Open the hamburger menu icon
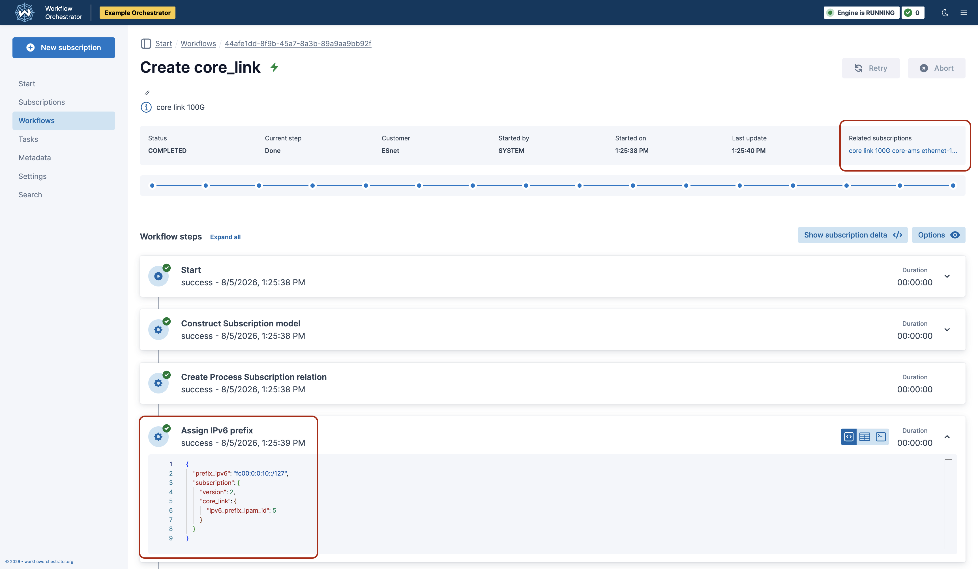This screenshot has width=978, height=569. [x=964, y=12]
